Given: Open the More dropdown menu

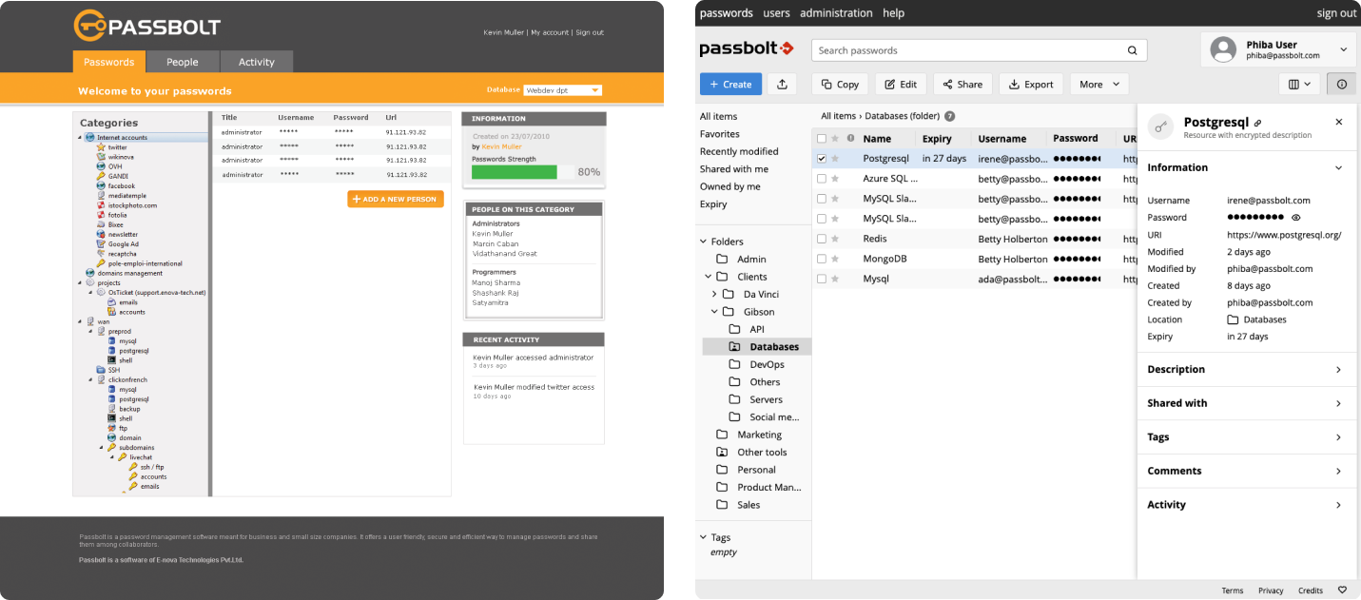Looking at the screenshot, I should [x=1099, y=84].
